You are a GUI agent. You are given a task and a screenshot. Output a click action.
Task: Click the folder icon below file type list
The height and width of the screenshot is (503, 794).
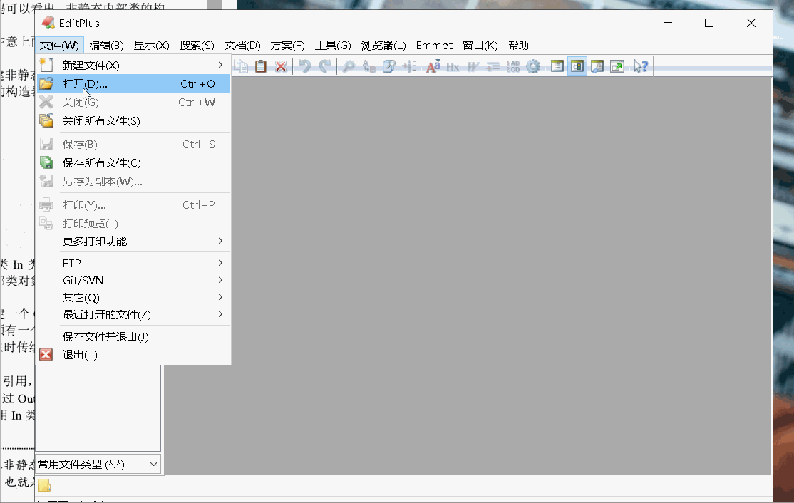point(45,486)
